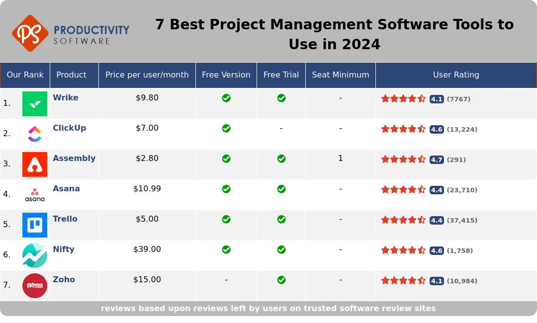The width and height of the screenshot is (537, 323).
Task: Select the "Free Version" column header
Action: [226, 75]
